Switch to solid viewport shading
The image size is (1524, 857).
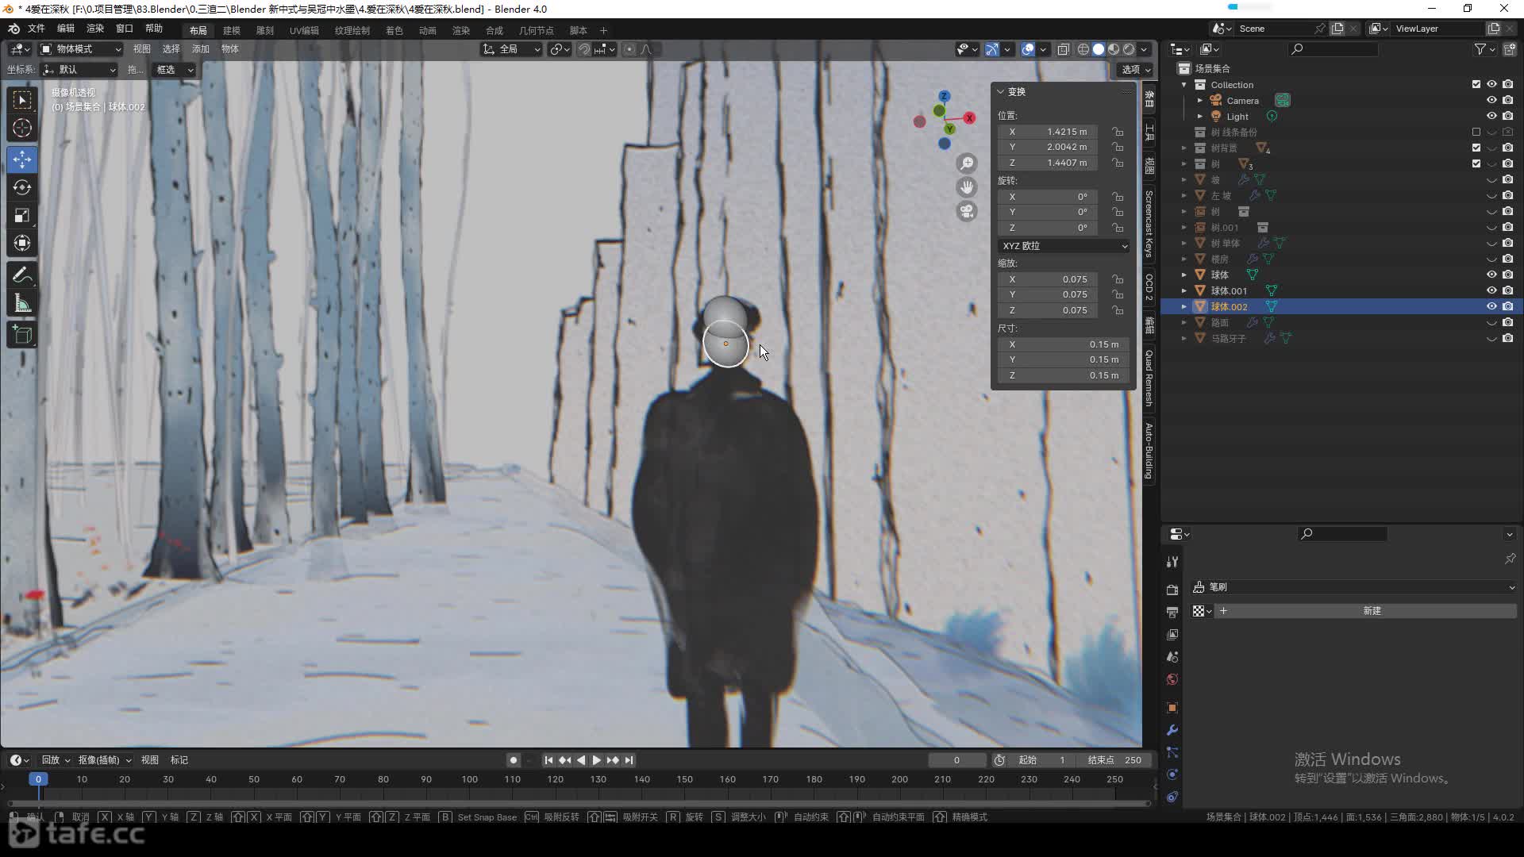tap(1099, 49)
